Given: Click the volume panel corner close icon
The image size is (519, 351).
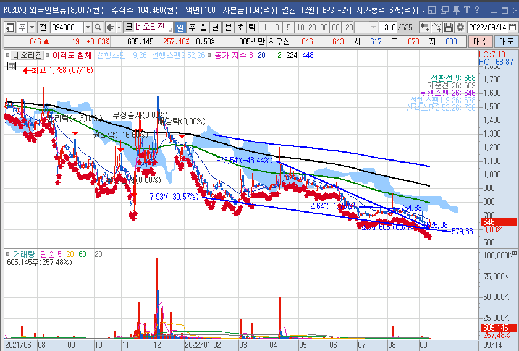Looking at the screenshot, I should [514, 253].
